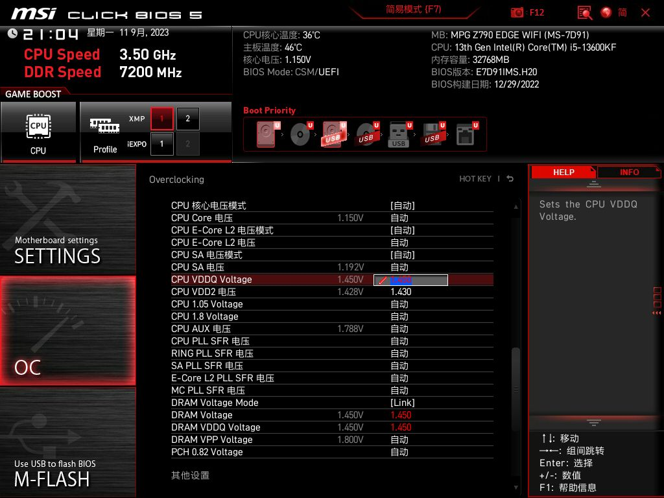Image resolution: width=664 pixels, height=498 pixels.
Task: Switch to 简易模式 (F7) EZ mode
Action: pos(413,9)
